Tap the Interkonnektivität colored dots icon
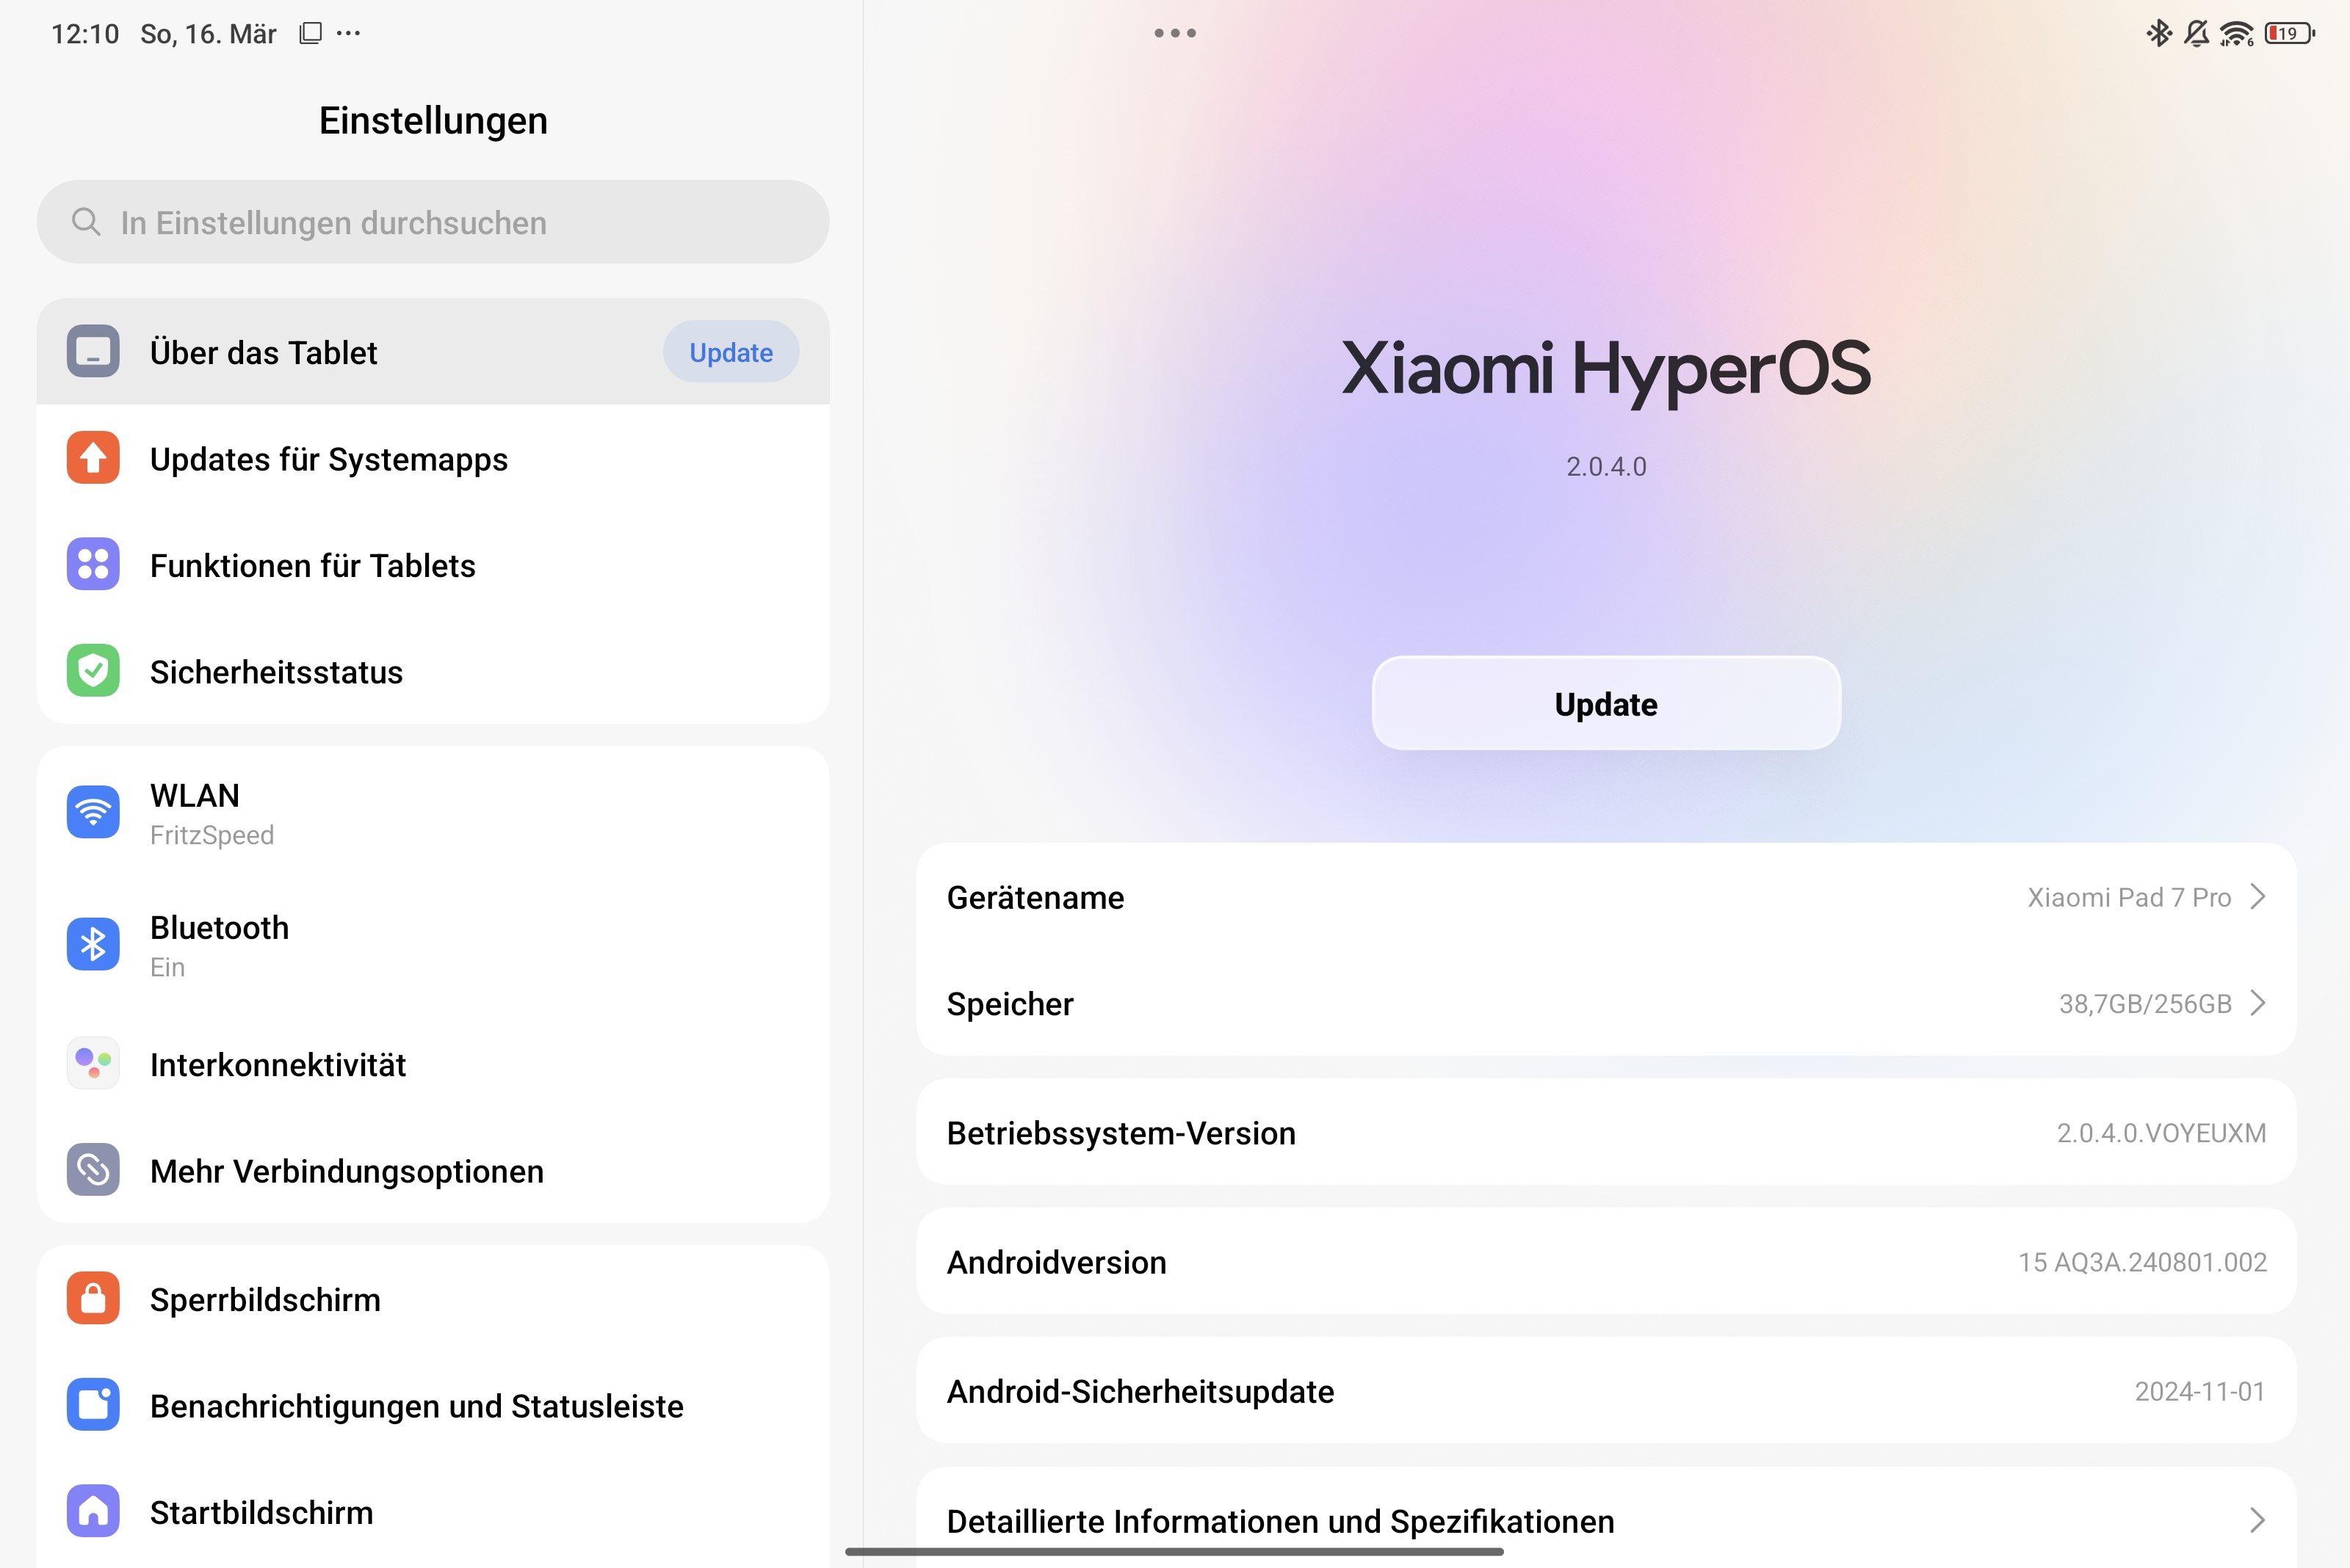 click(x=93, y=1064)
